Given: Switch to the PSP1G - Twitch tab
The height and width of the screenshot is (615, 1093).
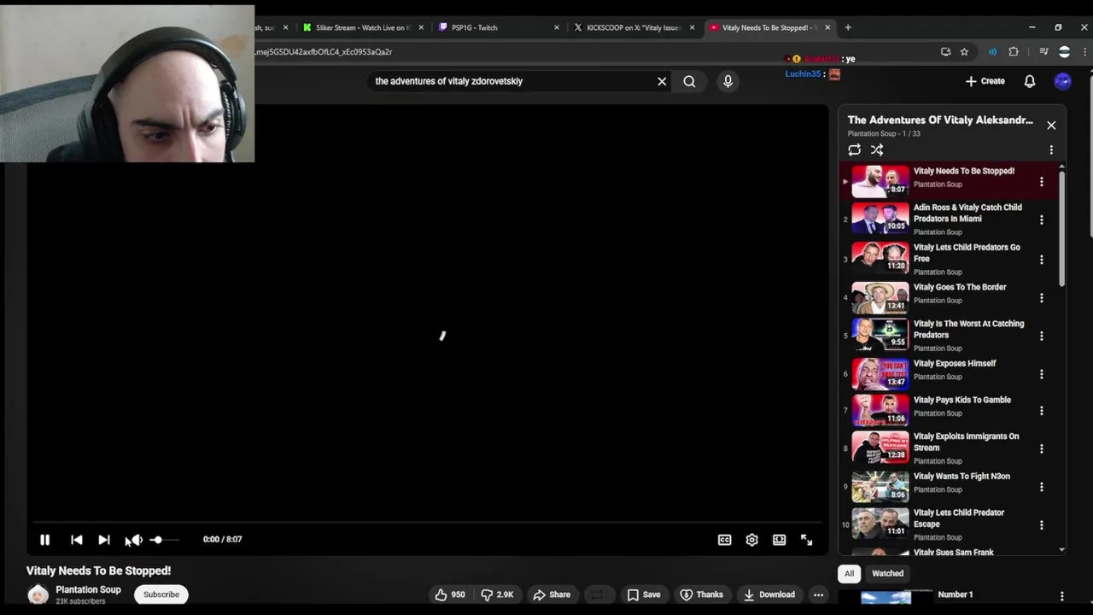Looking at the screenshot, I should click(x=497, y=27).
